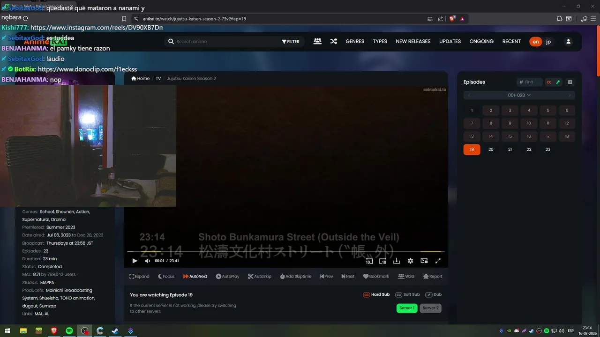
Task: Toggle AutoNext option
Action: pos(195,276)
